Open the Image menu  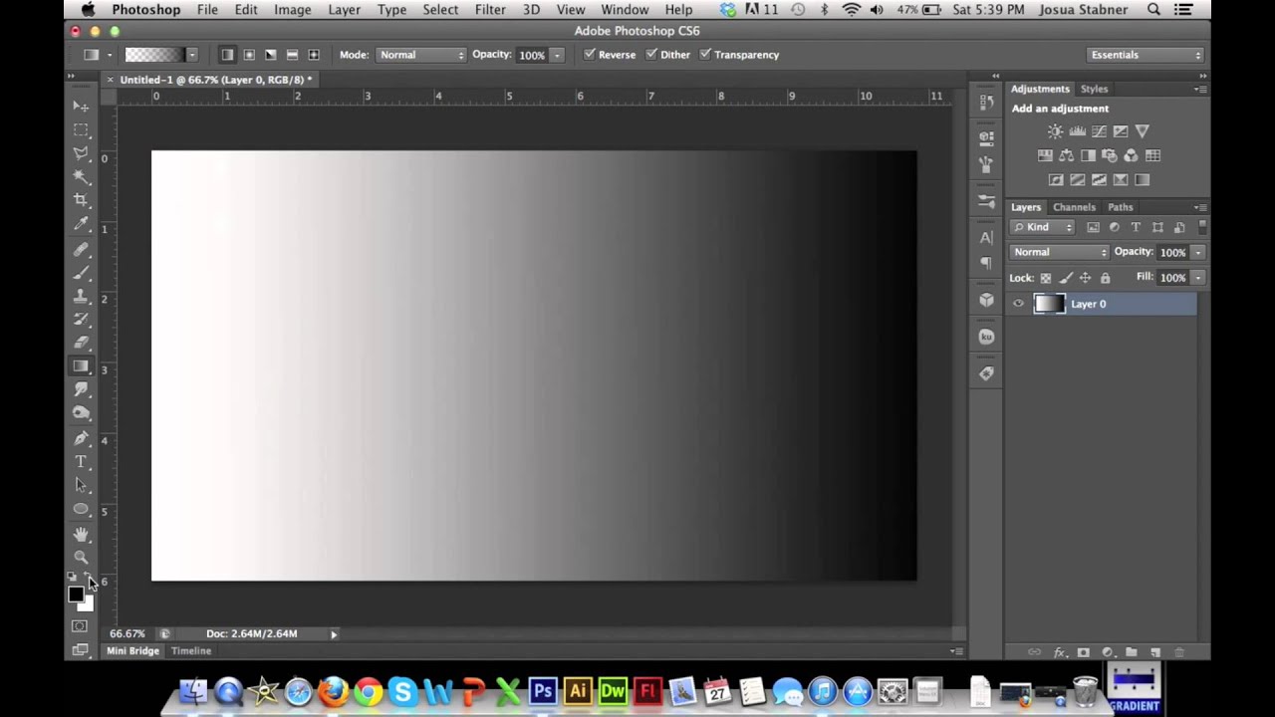pyautogui.click(x=293, y=9)
